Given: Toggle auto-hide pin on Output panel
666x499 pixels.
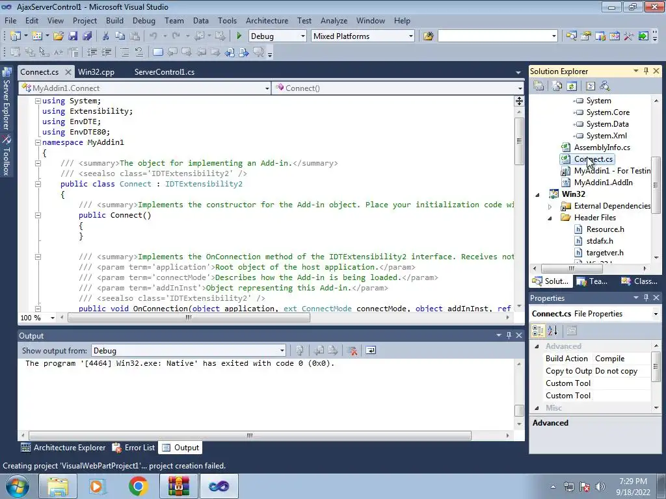Looking at the screenshot, I should click(x=509, y=336).
